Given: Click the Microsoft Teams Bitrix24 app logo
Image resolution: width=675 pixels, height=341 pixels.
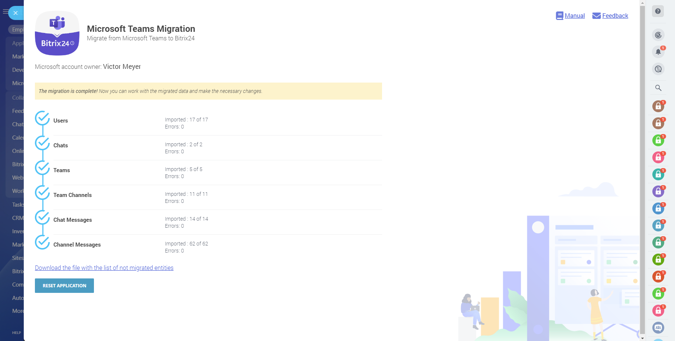Looking at the screenshot, I should click(x=57, y=33).
